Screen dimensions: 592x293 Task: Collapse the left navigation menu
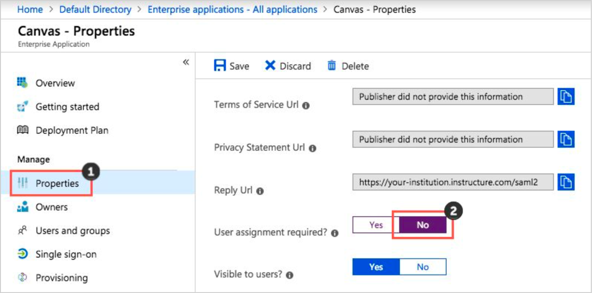coord(186,62)
